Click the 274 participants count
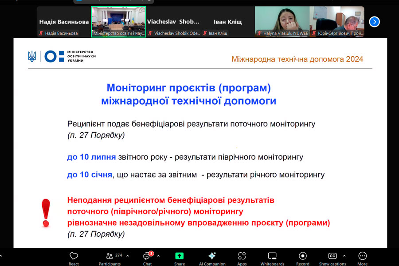The height and width of the screenshot is (266, 399). [118, 255]
